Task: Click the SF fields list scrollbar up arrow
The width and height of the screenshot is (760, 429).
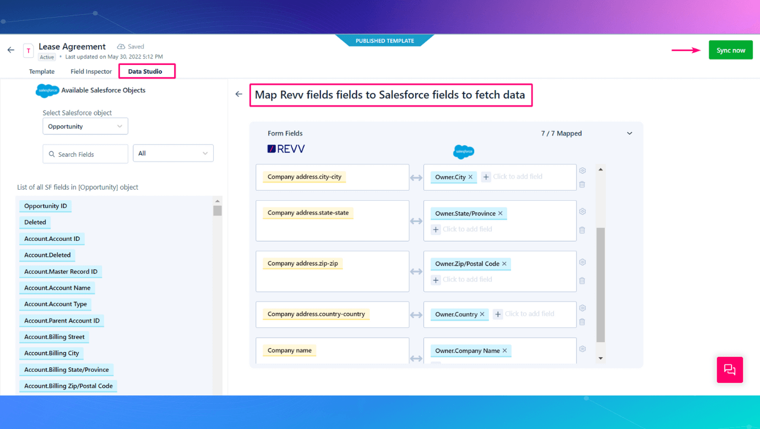Action: pyautogui.click(x=218, y=200)
